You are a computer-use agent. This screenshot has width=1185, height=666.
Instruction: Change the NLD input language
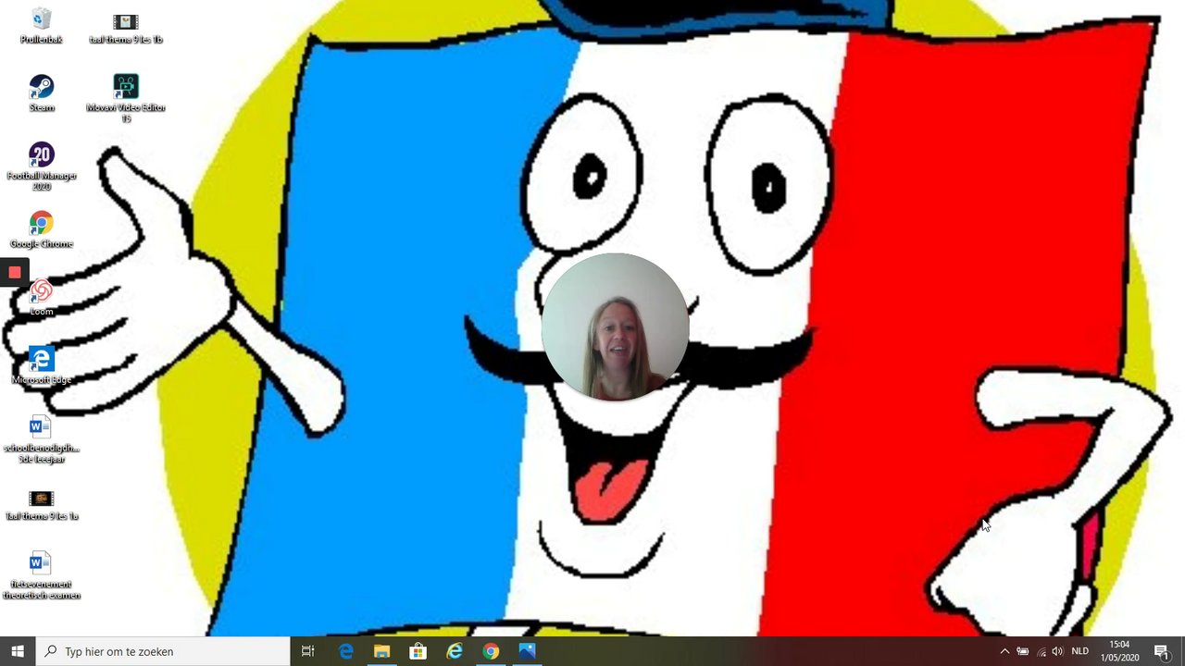coord(1079,651)
